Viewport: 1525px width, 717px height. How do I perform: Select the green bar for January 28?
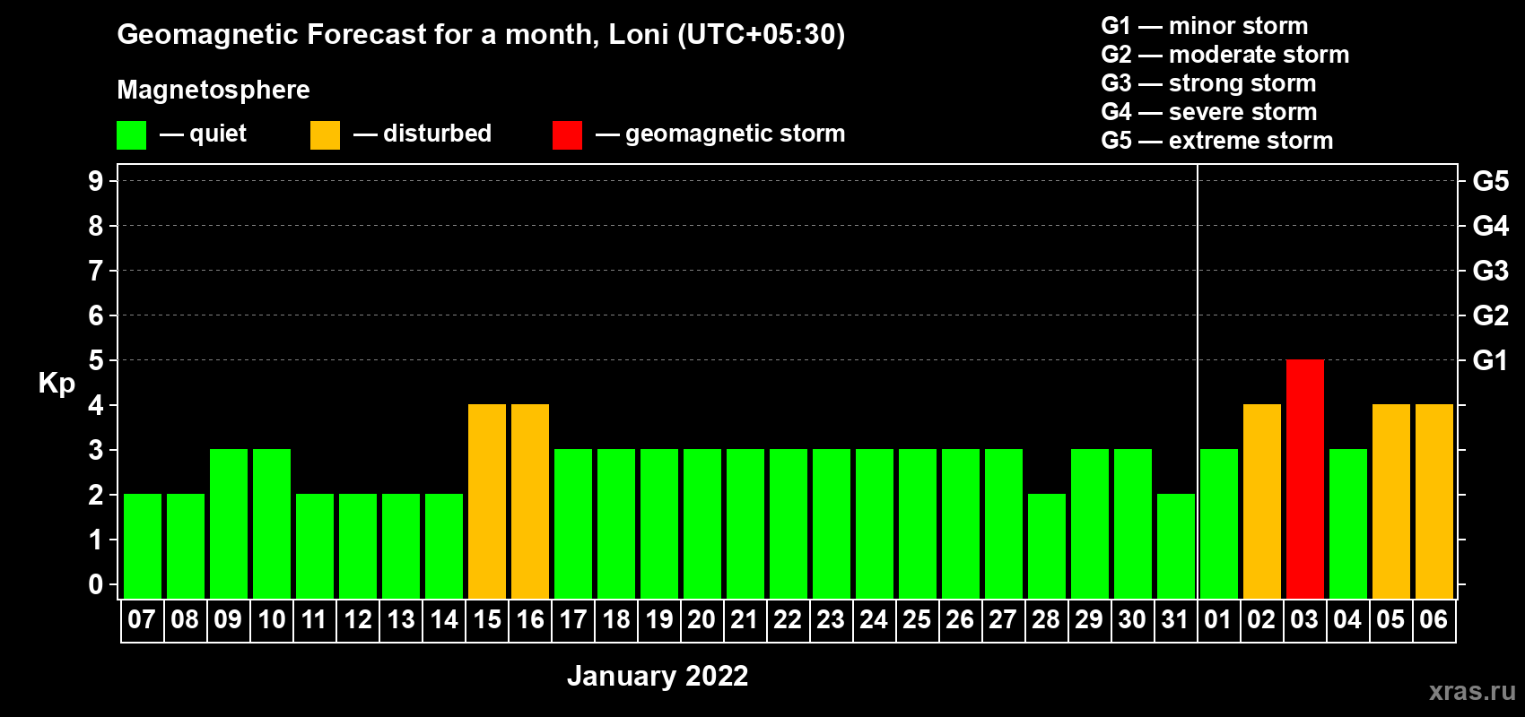point(1047,546)
